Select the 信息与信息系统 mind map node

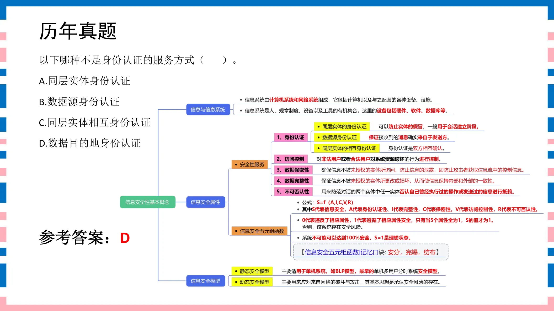click(208, 109)
